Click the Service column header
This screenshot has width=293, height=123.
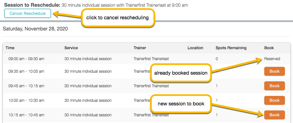point(71,48)
